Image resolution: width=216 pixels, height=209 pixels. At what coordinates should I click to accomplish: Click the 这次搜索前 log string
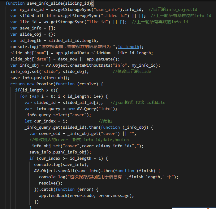tap(77, 47)
